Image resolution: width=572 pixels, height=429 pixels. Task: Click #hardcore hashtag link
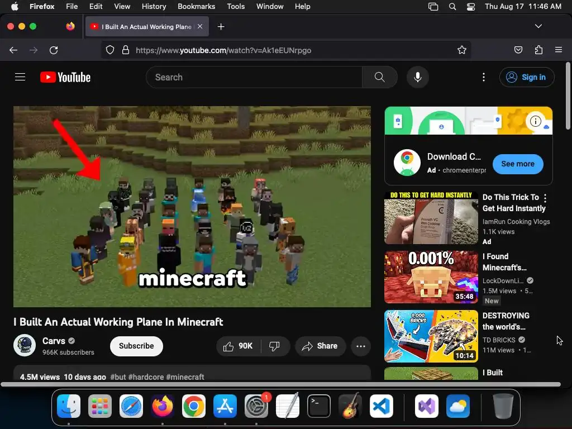pos(146,377)
